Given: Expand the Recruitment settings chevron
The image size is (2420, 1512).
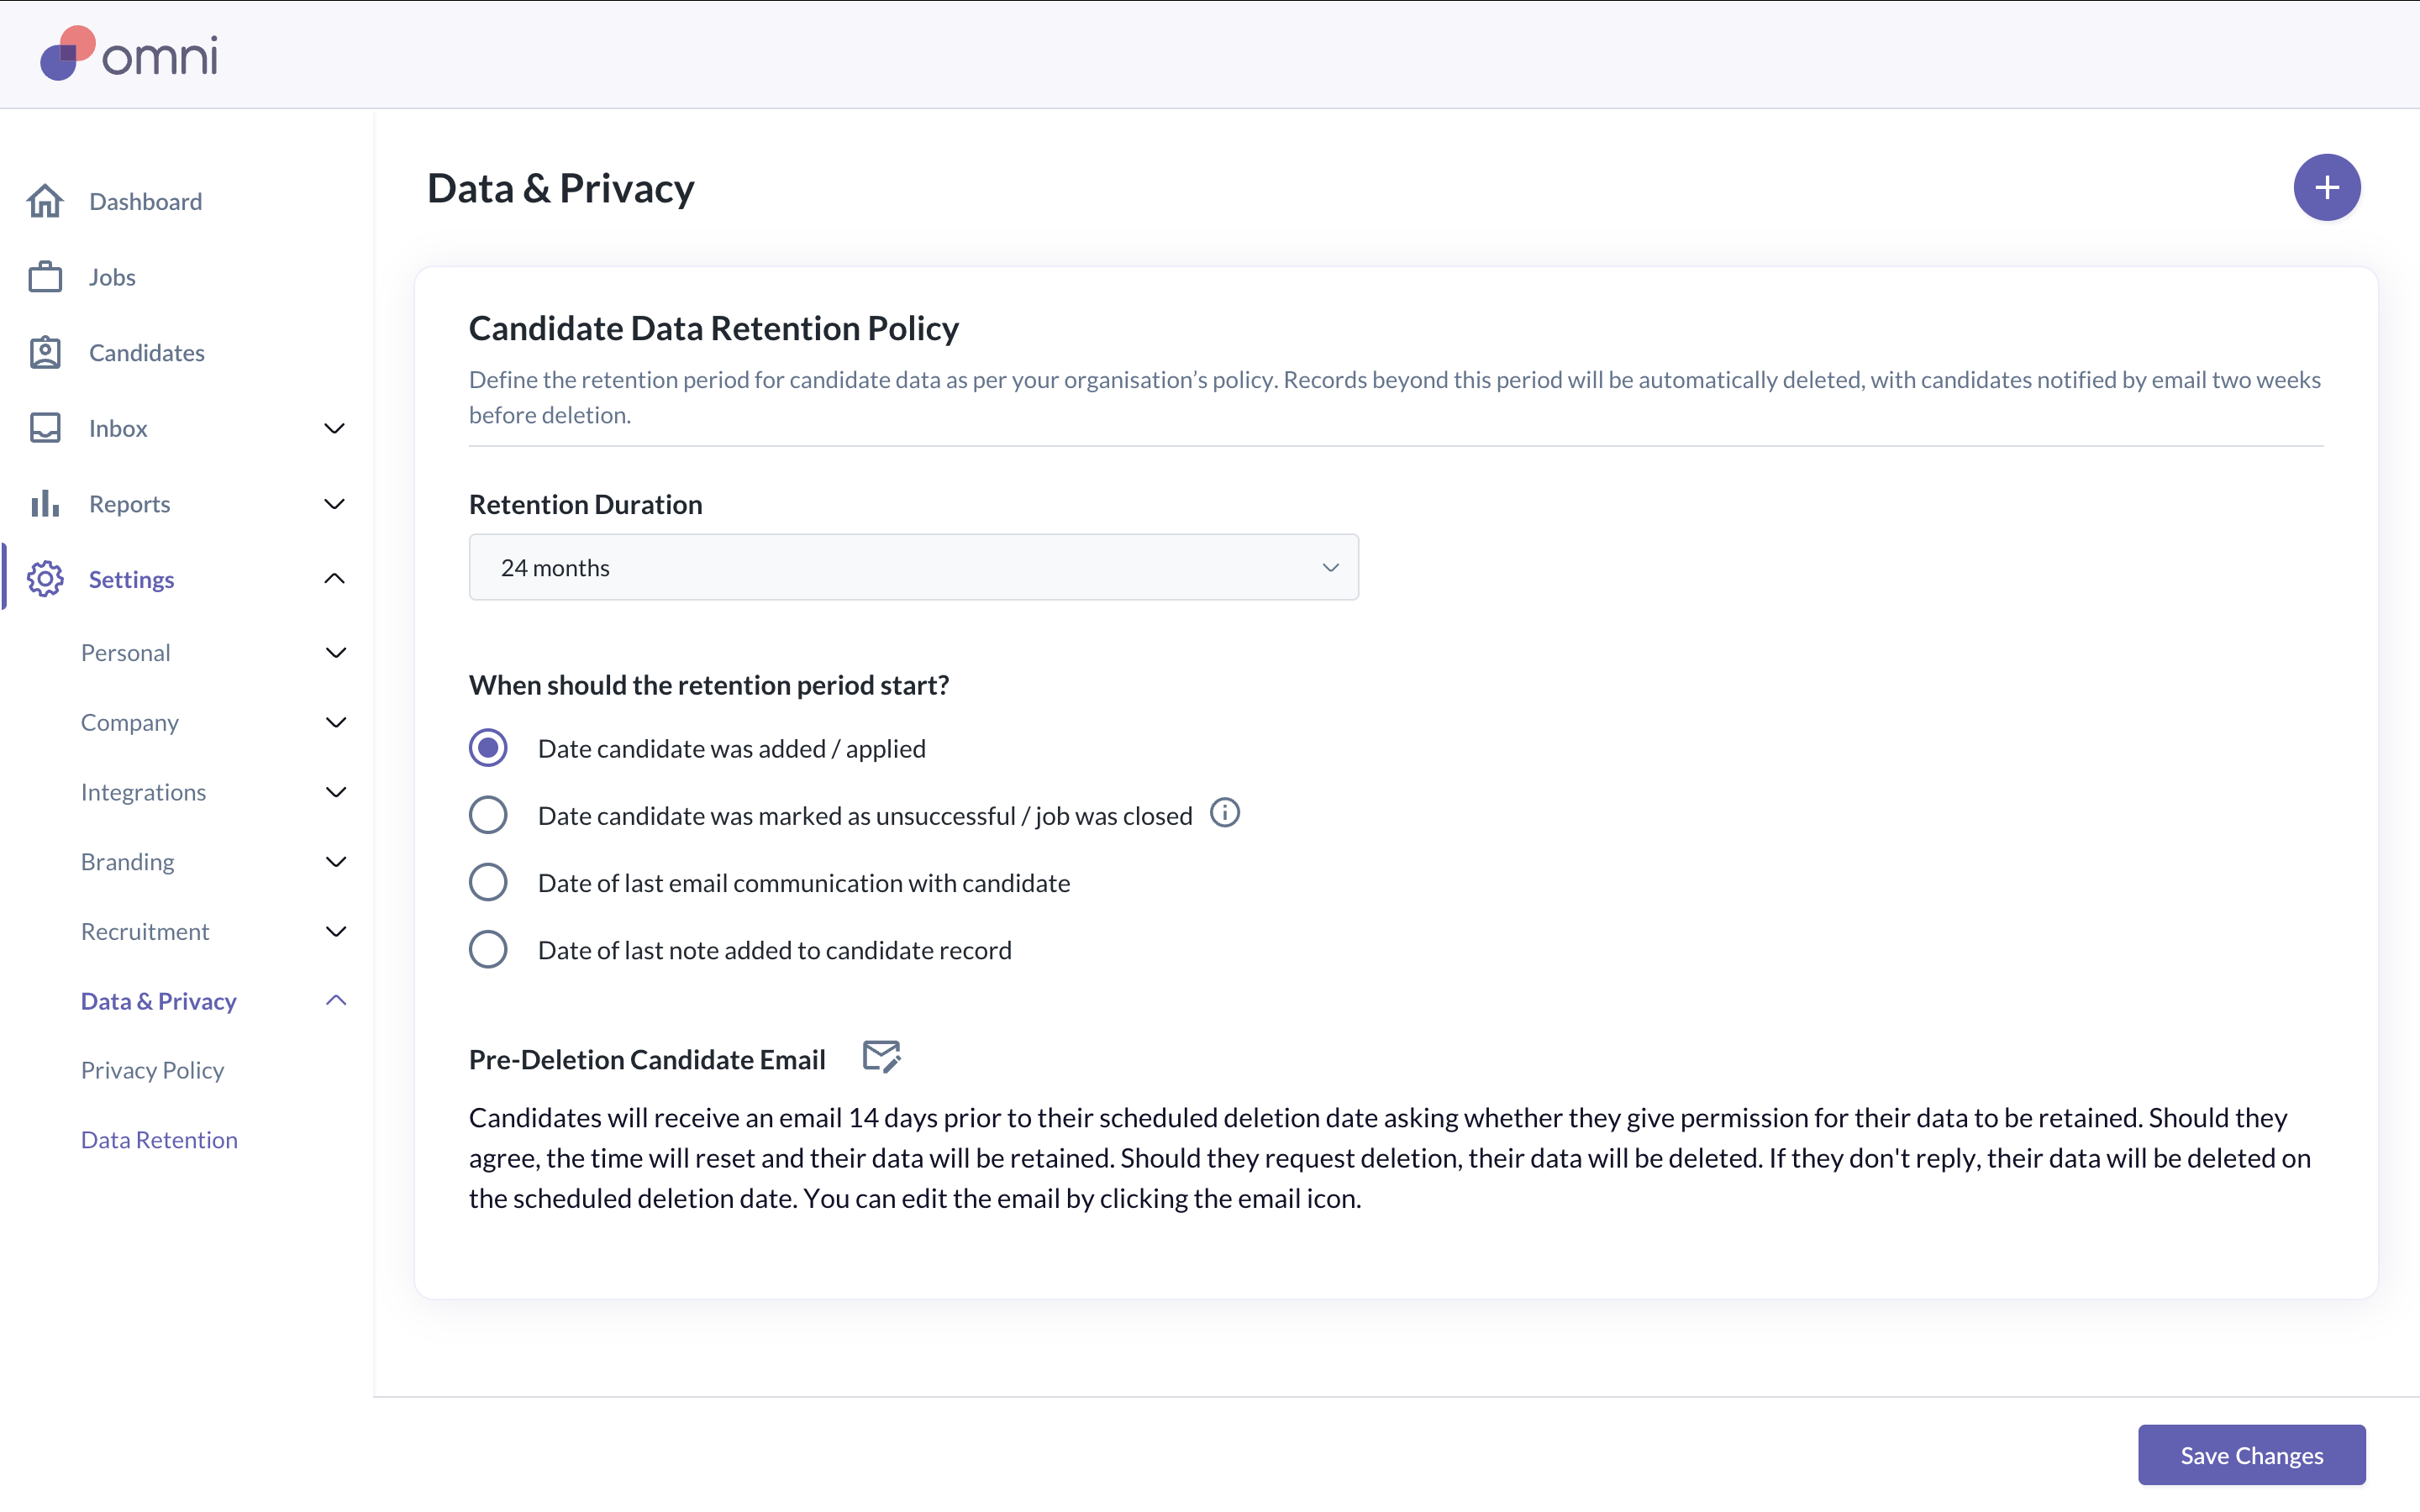Looking at the screenshot, I should pyautogui.click(x=336, y=931).
